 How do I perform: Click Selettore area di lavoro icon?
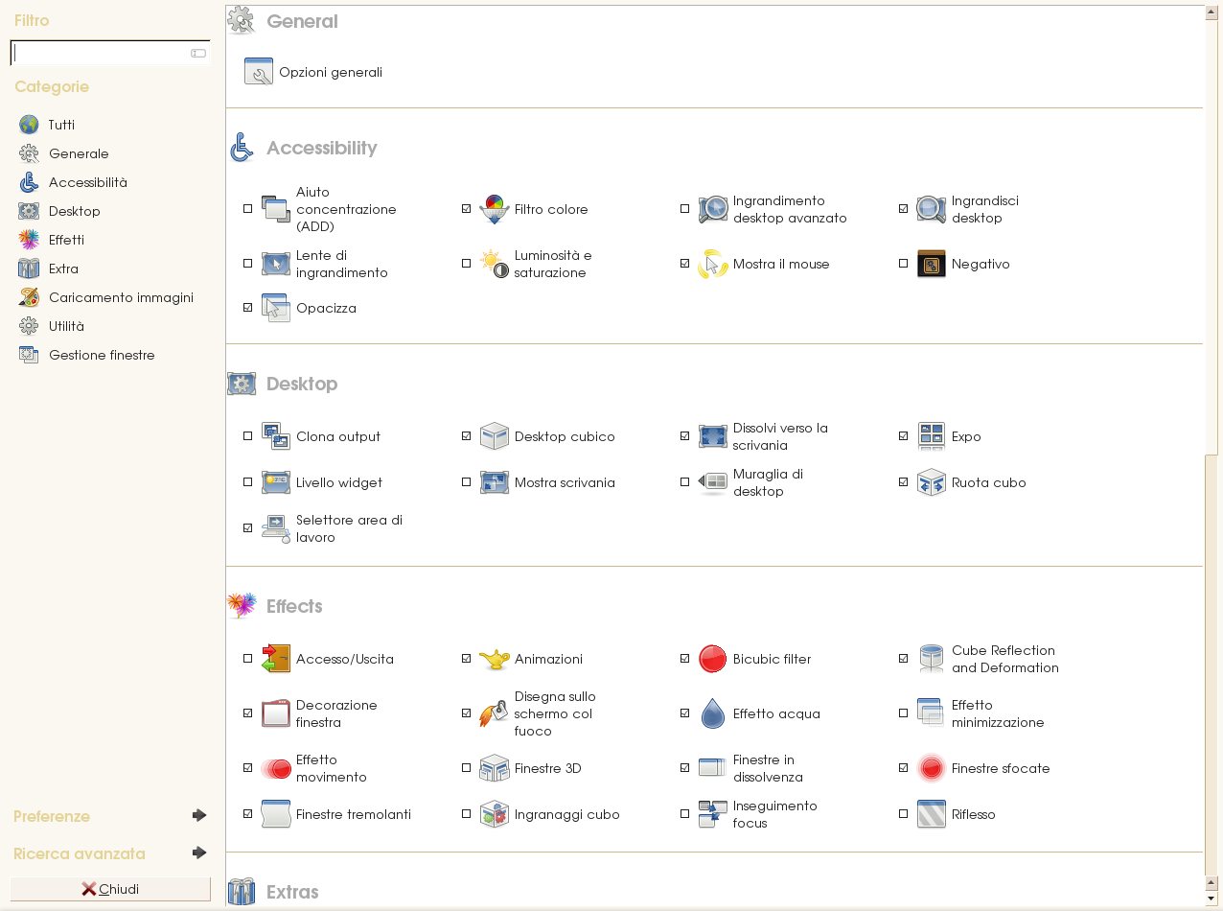(276, 528)
